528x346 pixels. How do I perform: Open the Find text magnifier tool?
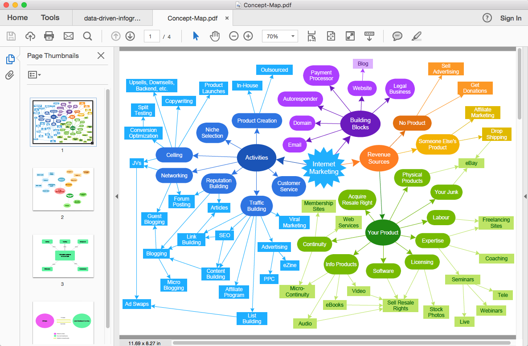(x=87, y=36)
